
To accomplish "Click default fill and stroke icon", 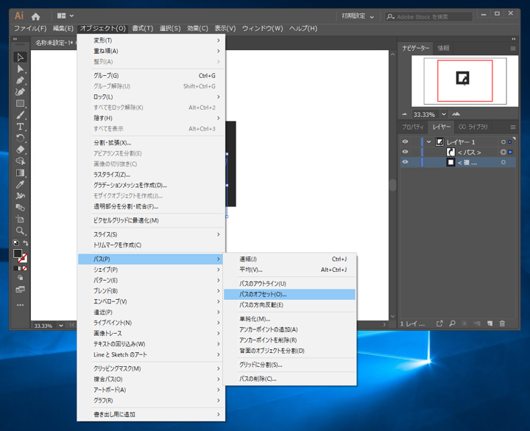I will coord(15,242).
